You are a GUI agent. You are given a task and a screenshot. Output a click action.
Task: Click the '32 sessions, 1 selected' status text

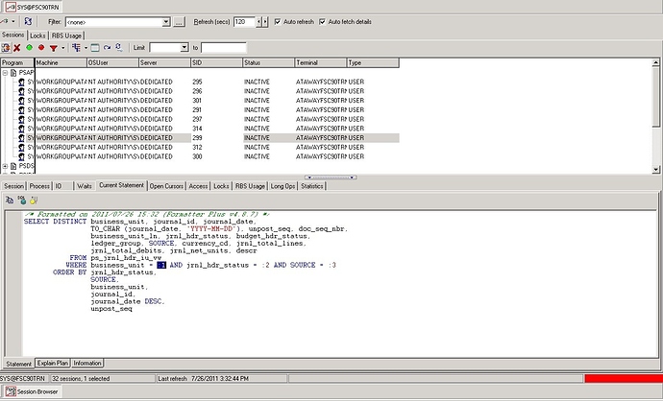(81, 379)
